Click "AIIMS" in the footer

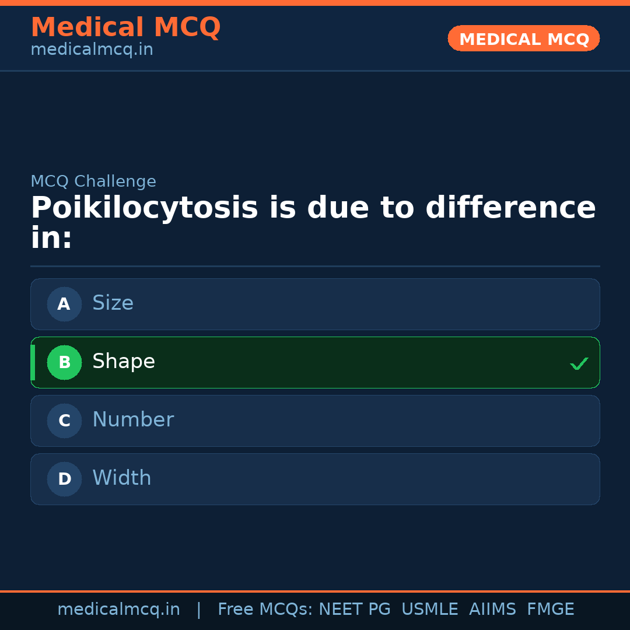[492, 610]
